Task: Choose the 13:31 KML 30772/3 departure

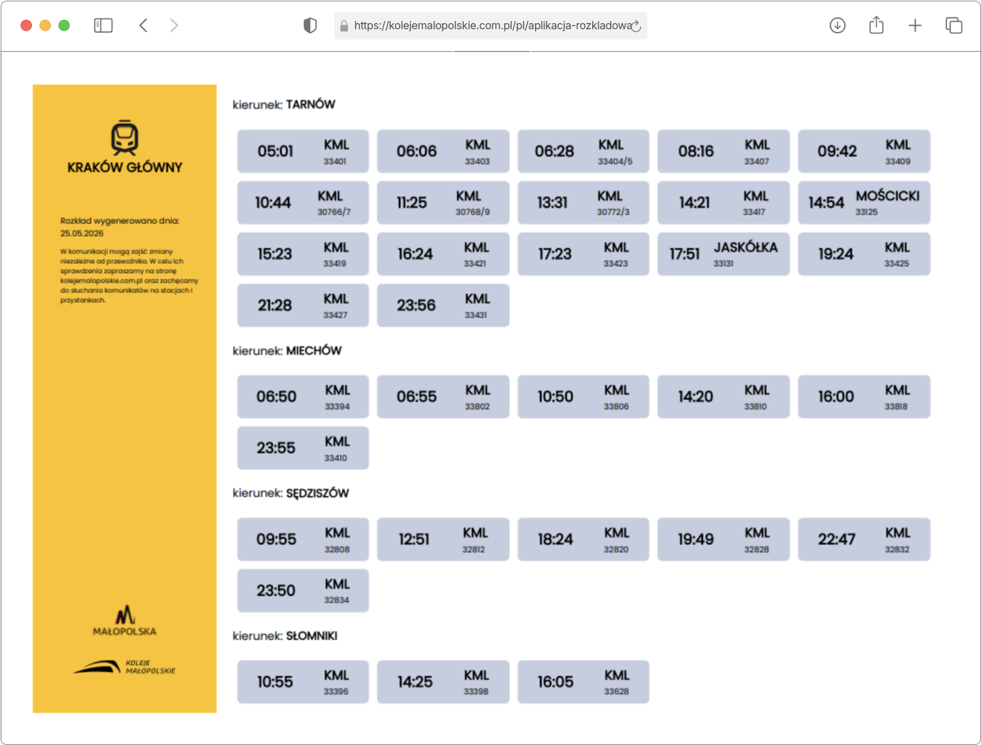Action: point(583,203)
